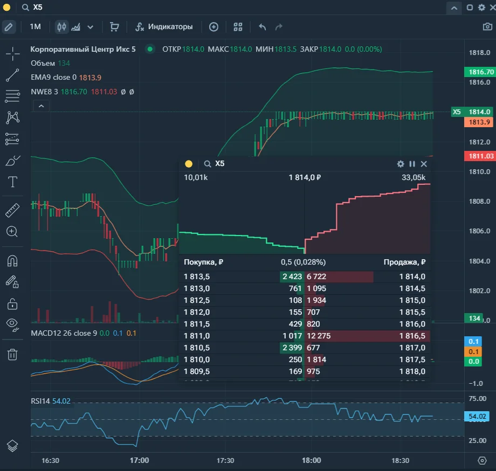Select the crosshair cursor tool

click(12, 54)
